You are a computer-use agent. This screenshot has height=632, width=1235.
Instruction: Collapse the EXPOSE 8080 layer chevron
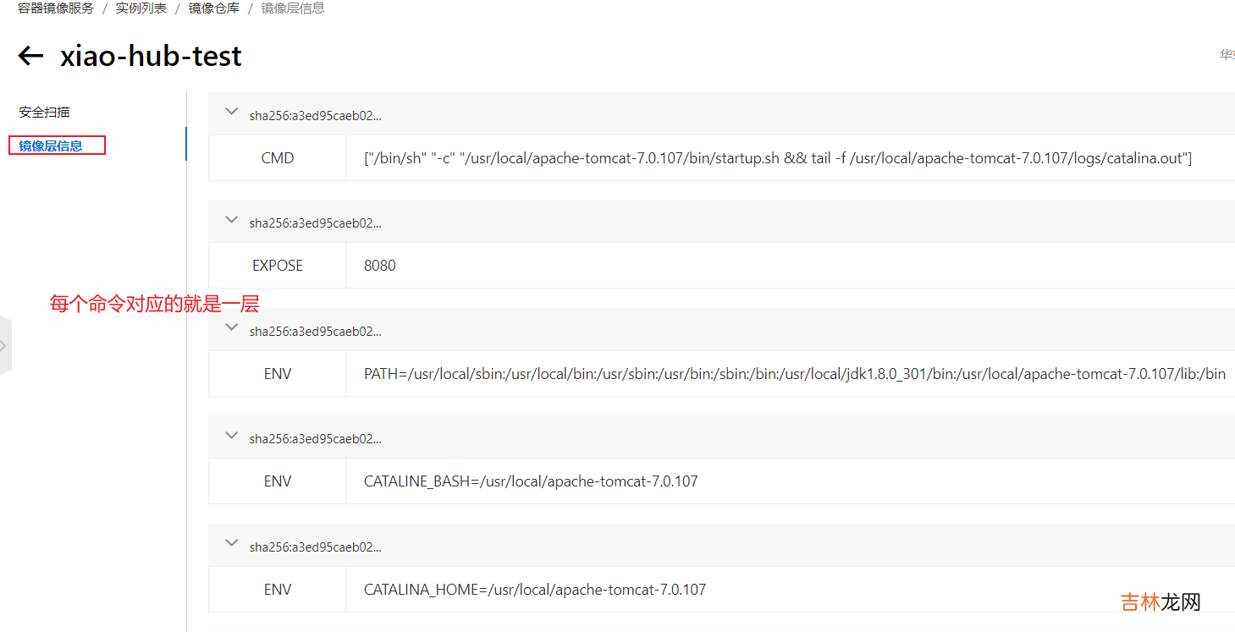(x=231, y=220)
